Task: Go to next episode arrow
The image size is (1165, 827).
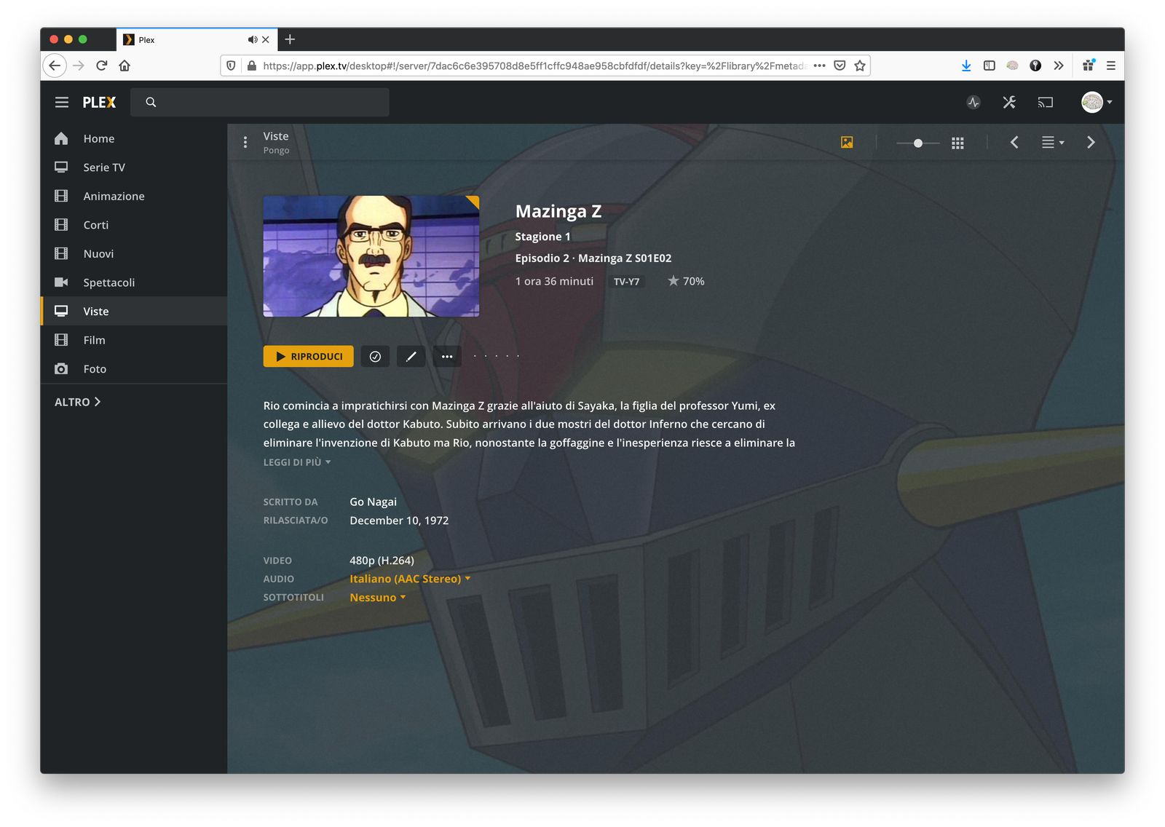Action: [1091, 143]
